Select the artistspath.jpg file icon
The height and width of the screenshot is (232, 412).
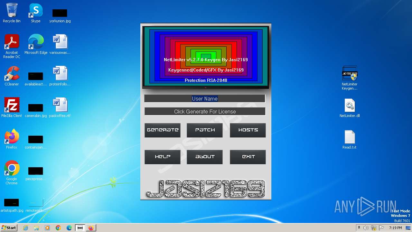[12, 205]
